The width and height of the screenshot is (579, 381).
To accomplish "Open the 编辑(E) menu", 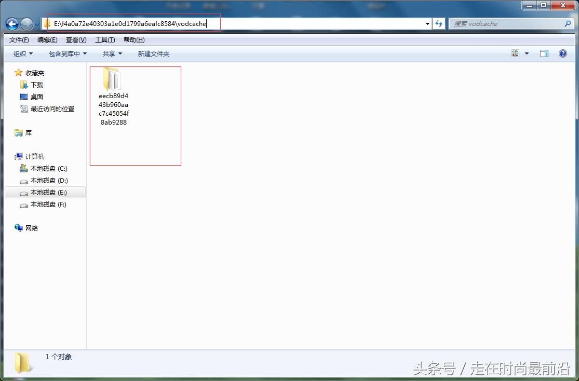I will [47, 40].
